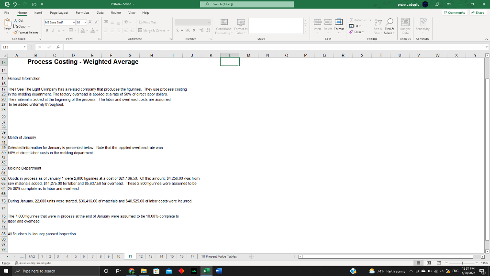Click Accessibility: Investigate in status bar
The width and height of the screenshot is (490, 276).
coord(33,263)
